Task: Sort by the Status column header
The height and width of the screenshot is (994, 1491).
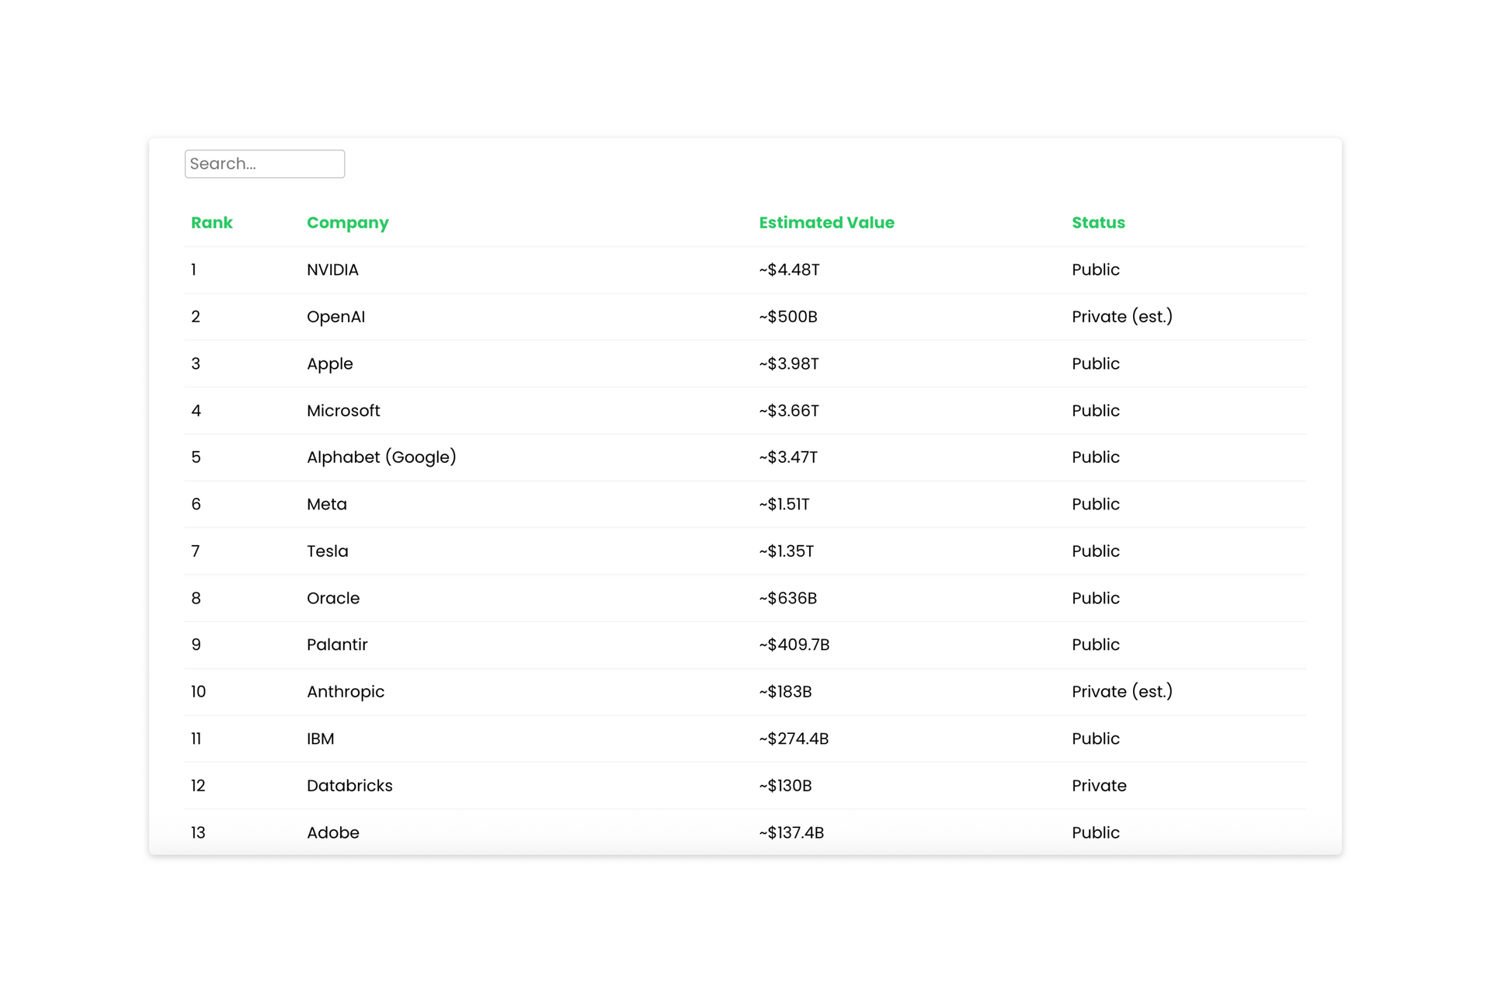Action: (x=1097, y=223)
